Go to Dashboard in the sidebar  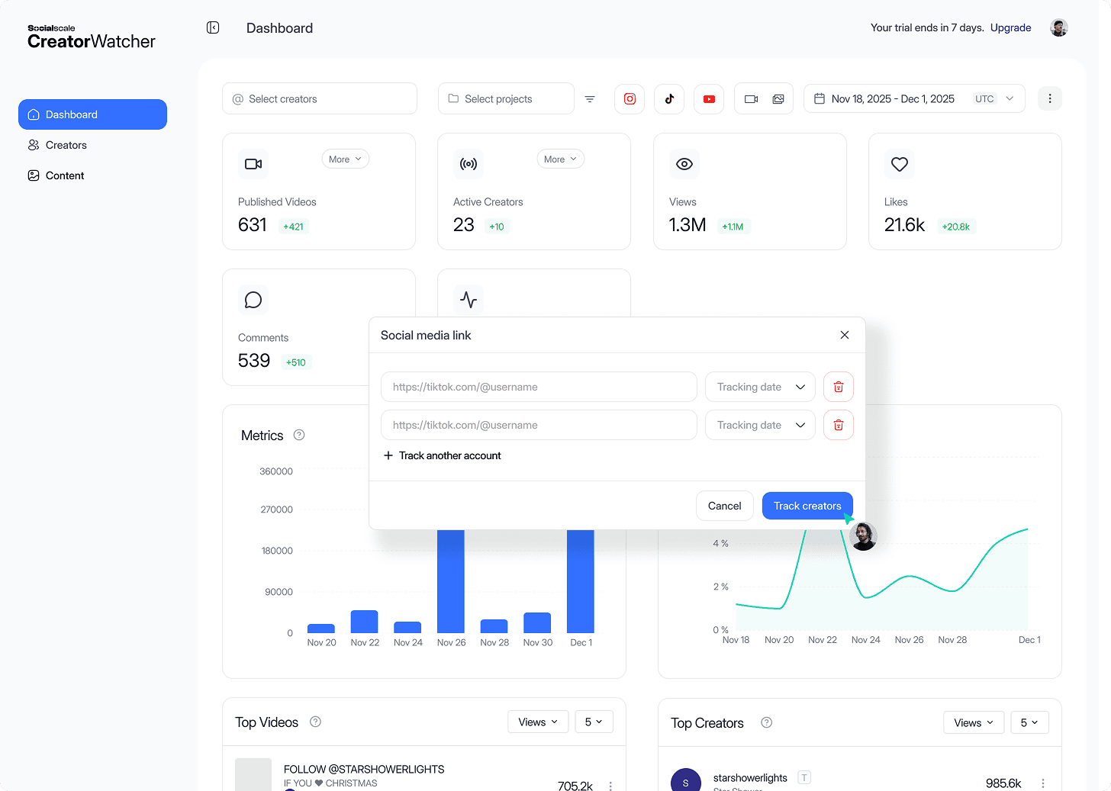92,114
